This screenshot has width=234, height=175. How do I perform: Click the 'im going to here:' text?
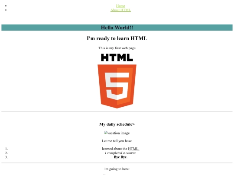tap(117, 169)
